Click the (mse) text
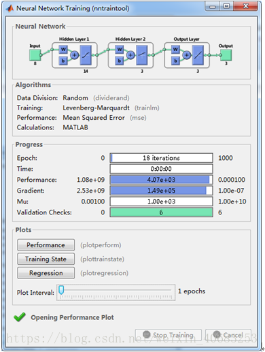The height and width of the screenshot is (352, 265). coord(138,118)
